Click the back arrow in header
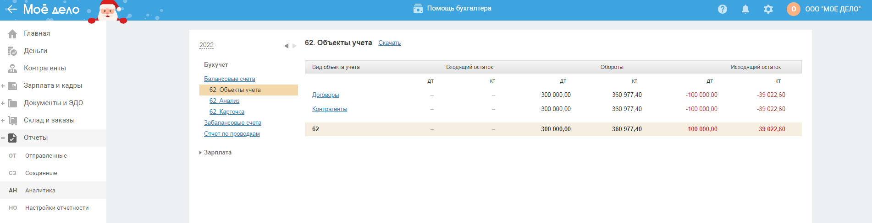 [x=11, y=9]
